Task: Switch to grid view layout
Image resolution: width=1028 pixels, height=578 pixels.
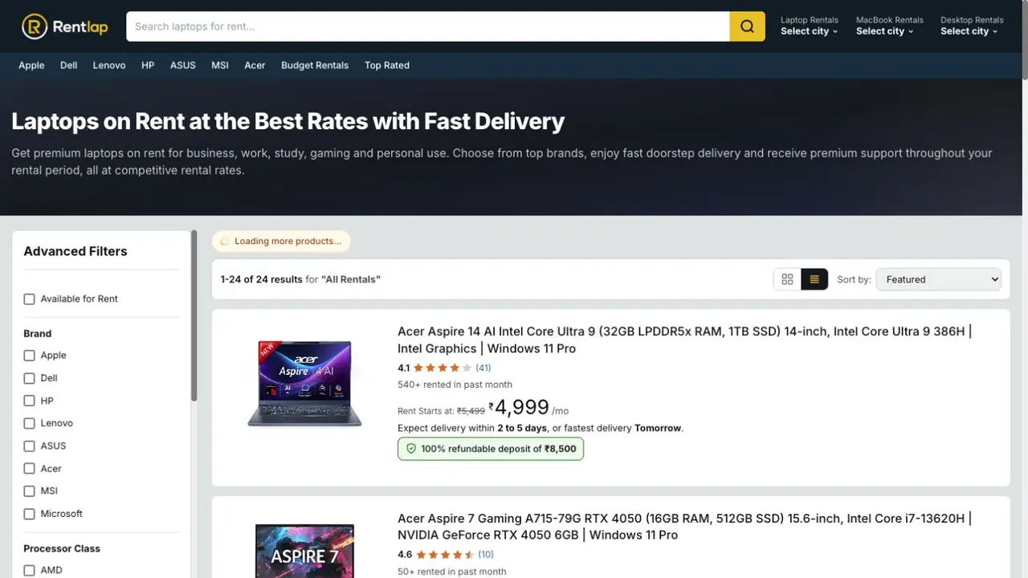Action: (787, 279)
